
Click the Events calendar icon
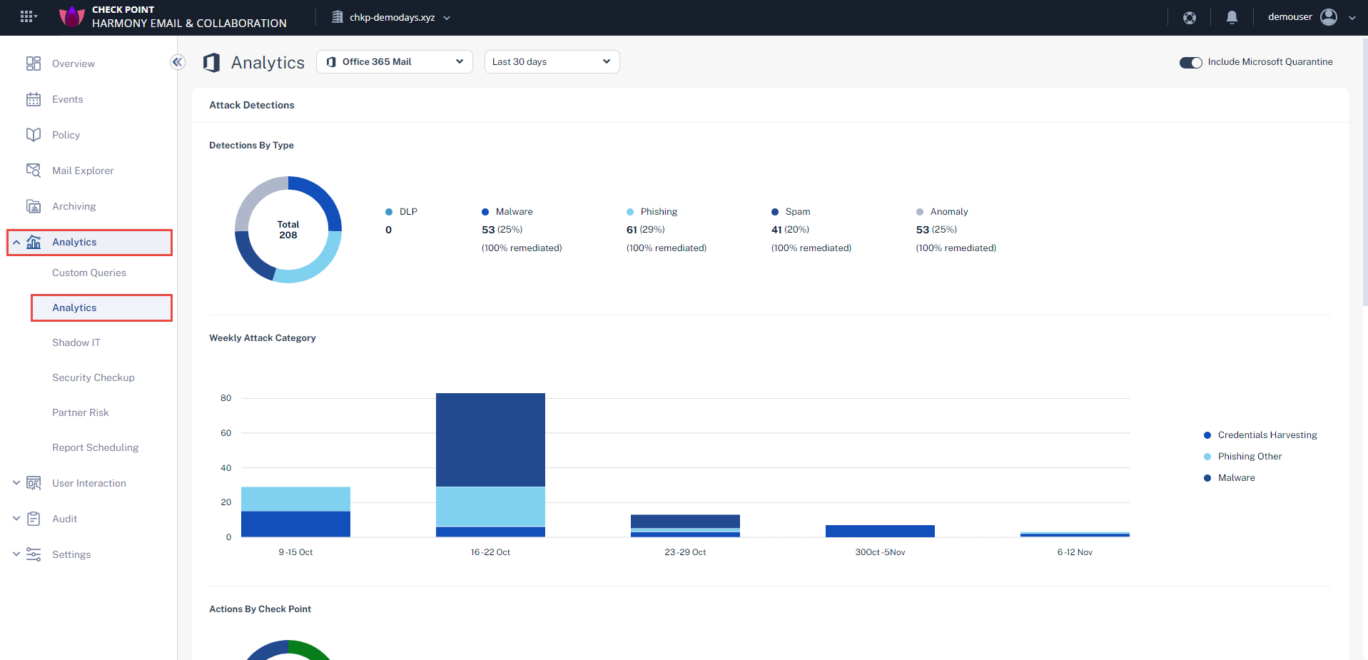34,99
